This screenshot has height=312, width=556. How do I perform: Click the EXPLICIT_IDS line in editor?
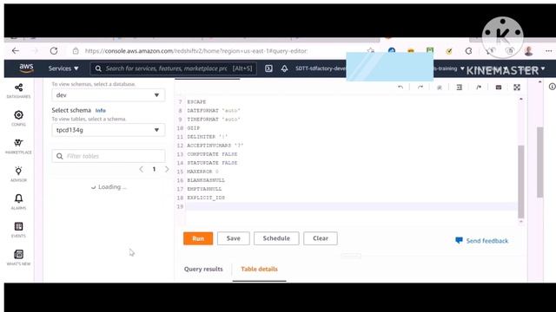[206, 198]
